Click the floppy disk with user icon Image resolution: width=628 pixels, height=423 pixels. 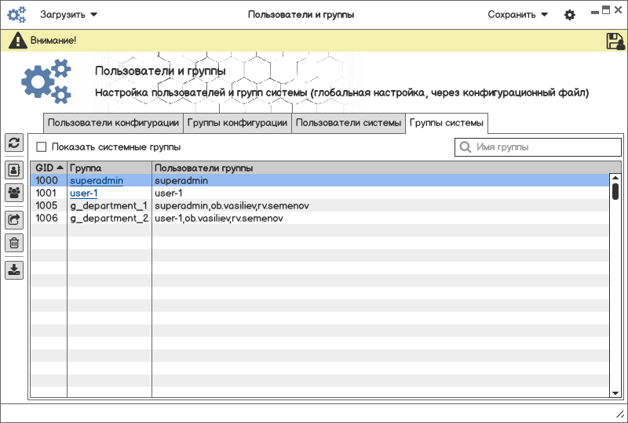pos(615,42)
